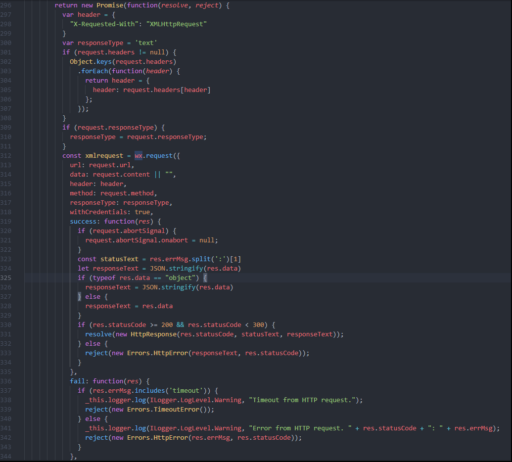Click null on the request.headers check line

click(157, 52)
